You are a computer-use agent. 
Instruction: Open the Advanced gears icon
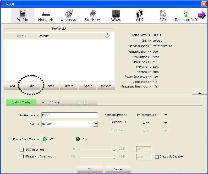click(x=69, y=14)
